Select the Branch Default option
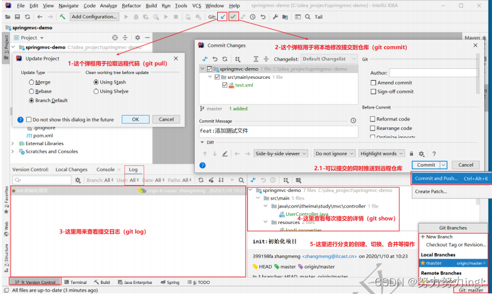Image resolution: width=492 pixels, height=294 pixels. tap(31, 101)
